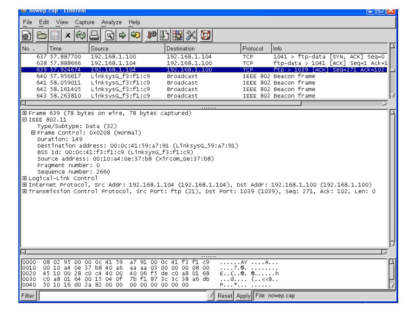The width and height of the screenshot is (416, 312).
Task: Expand the Frame Control 0x0208 node
Action: pos(33,133)
